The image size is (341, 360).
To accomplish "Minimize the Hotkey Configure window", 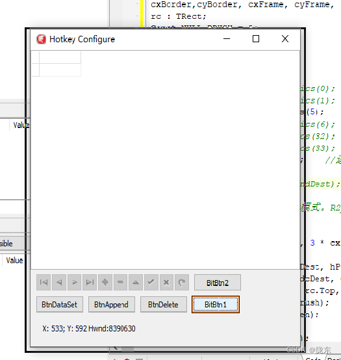I will point(227,39).
